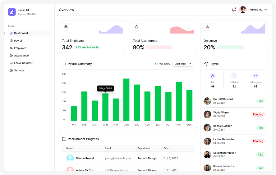The height and width of the screenshot is (175, 276).
Task: Select Attendance in the sidebar menu
Action: (x=21, y=56)
